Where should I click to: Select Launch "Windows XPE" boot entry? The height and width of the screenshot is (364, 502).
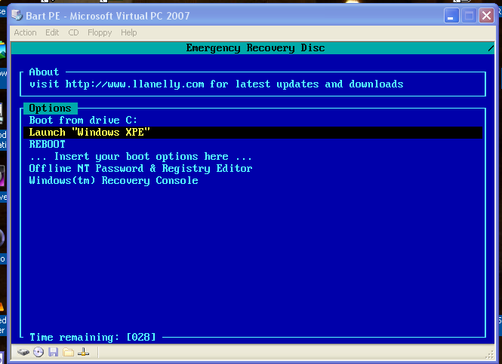coord(90,132)
